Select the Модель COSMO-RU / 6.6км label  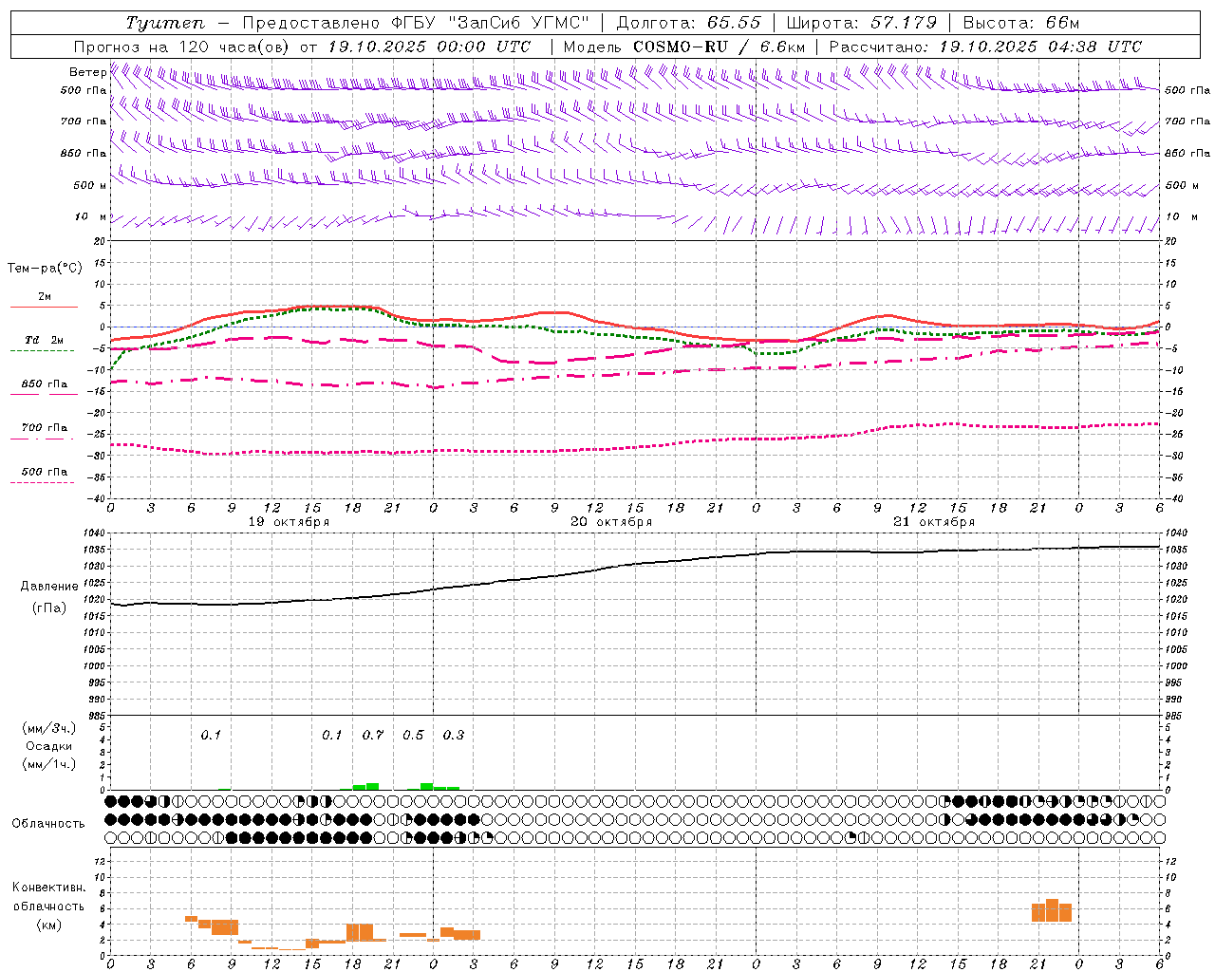click(683, 47)
